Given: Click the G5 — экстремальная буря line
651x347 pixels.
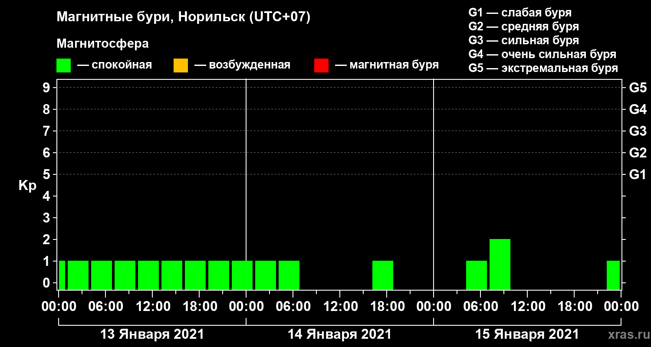Looking at the screenshot, I should pos(543,69).
